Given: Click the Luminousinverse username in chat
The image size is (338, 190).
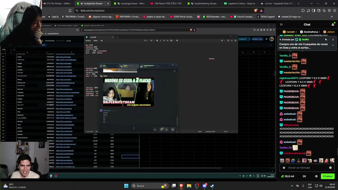Looking at the screenshot, I should point(294,153).
